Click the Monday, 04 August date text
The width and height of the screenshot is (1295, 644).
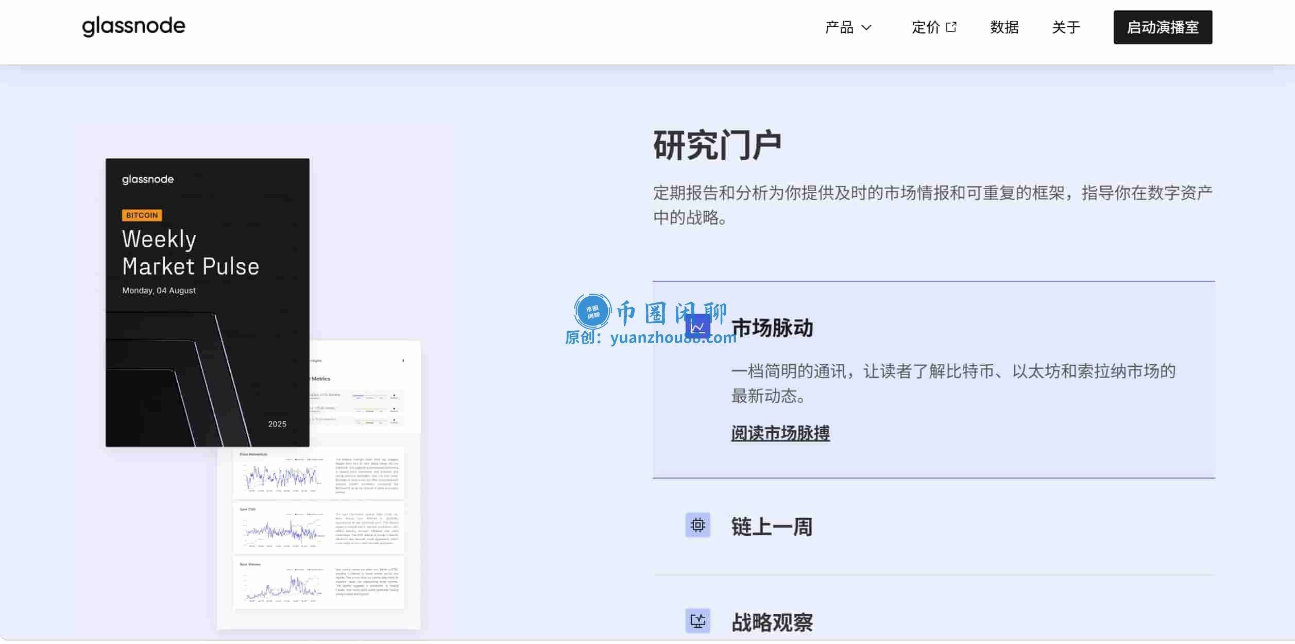159,291
